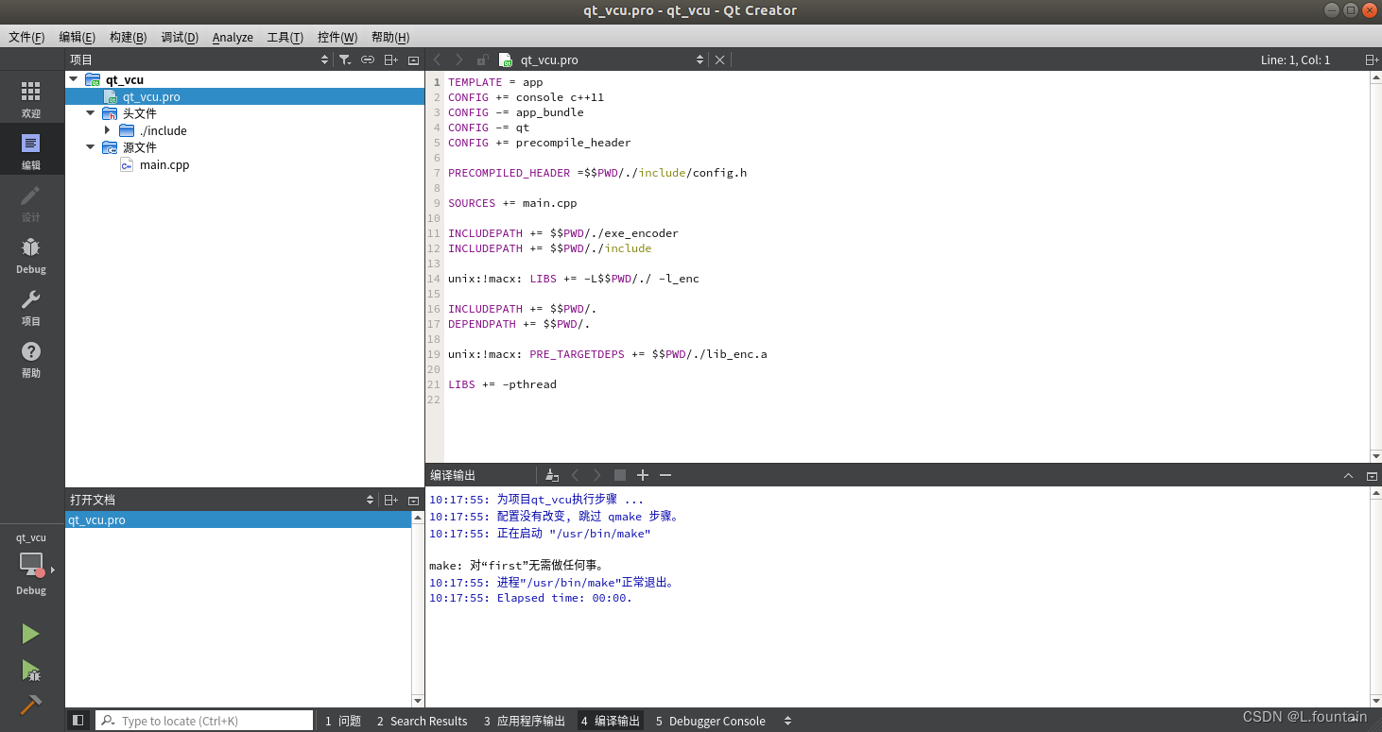The image size is (1382, 732).
Task: Open the 帮助(H) menu
Action: coord(390,37)
